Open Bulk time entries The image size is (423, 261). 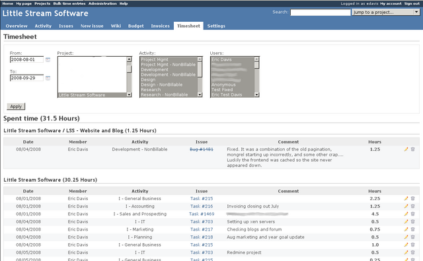69,3
